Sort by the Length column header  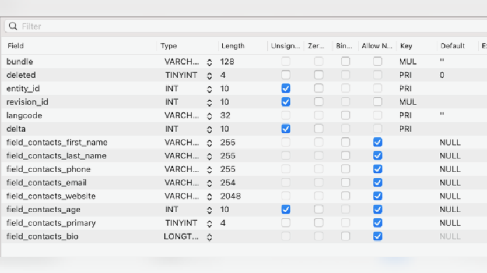coord(233,46)
